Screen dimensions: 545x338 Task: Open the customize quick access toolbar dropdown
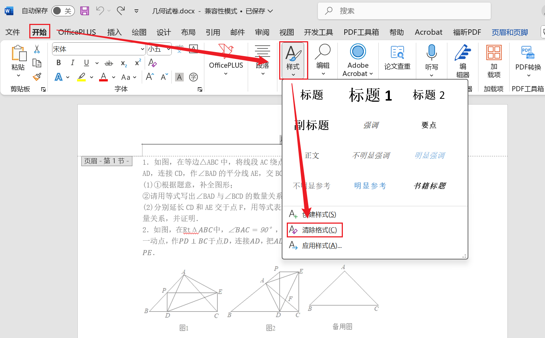(136, 11)
